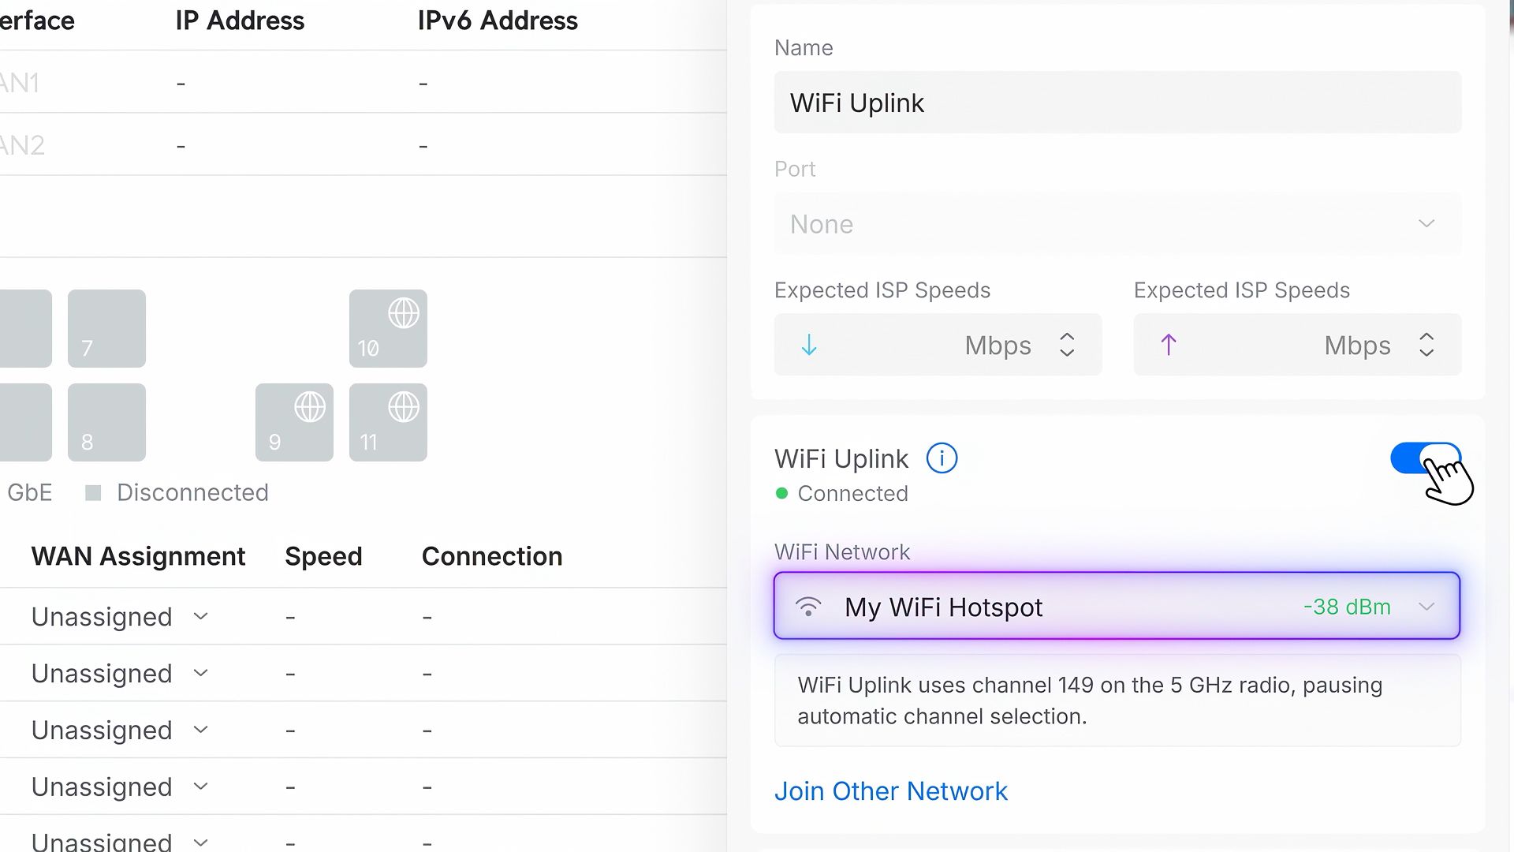Select port 7 tile

106,328
